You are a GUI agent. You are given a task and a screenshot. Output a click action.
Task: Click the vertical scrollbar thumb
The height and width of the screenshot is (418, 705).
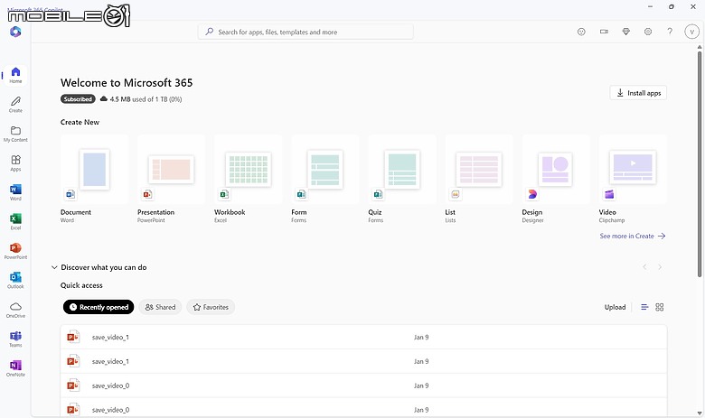tap(700, 164)
